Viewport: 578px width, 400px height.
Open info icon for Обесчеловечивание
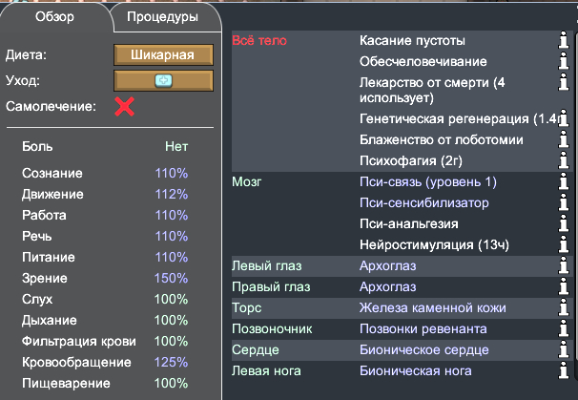click(x=564, y=61)
